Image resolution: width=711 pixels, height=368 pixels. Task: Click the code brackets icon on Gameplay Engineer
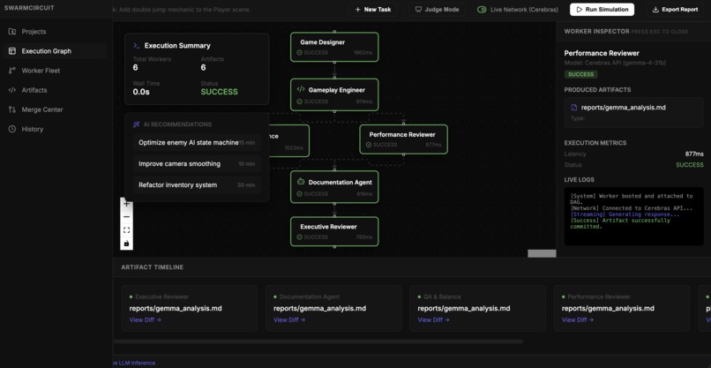(x=301, y=89)
